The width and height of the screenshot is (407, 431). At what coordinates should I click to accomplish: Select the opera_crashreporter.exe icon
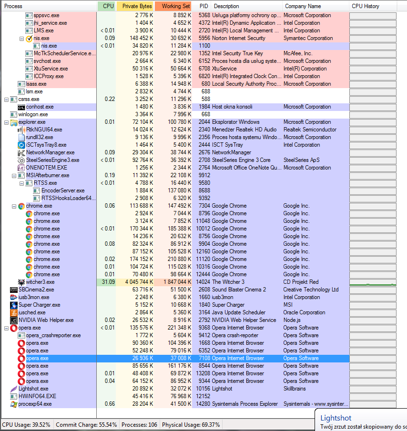[21, 336]
